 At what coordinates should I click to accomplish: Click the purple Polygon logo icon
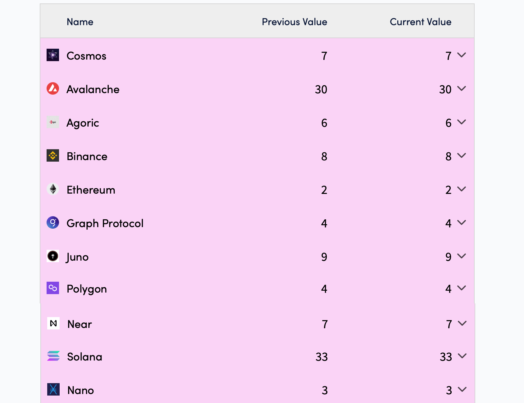53,288
